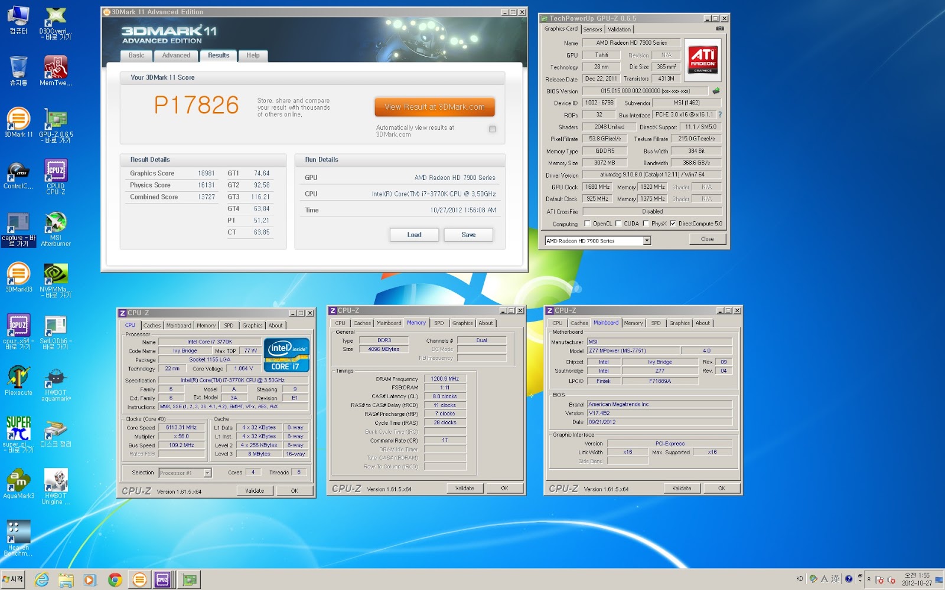
Task: Click the GPU-Z screenshot camera icon
Action: [720, 28]
